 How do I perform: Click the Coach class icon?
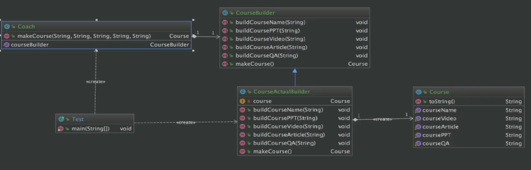click(x=7, y=27)
